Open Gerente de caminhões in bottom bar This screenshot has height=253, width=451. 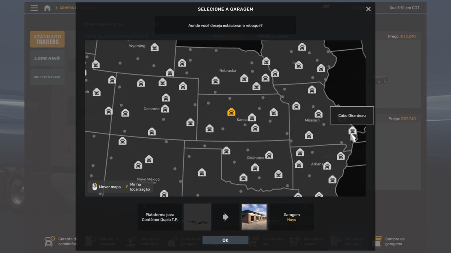(x=60, y=241)
